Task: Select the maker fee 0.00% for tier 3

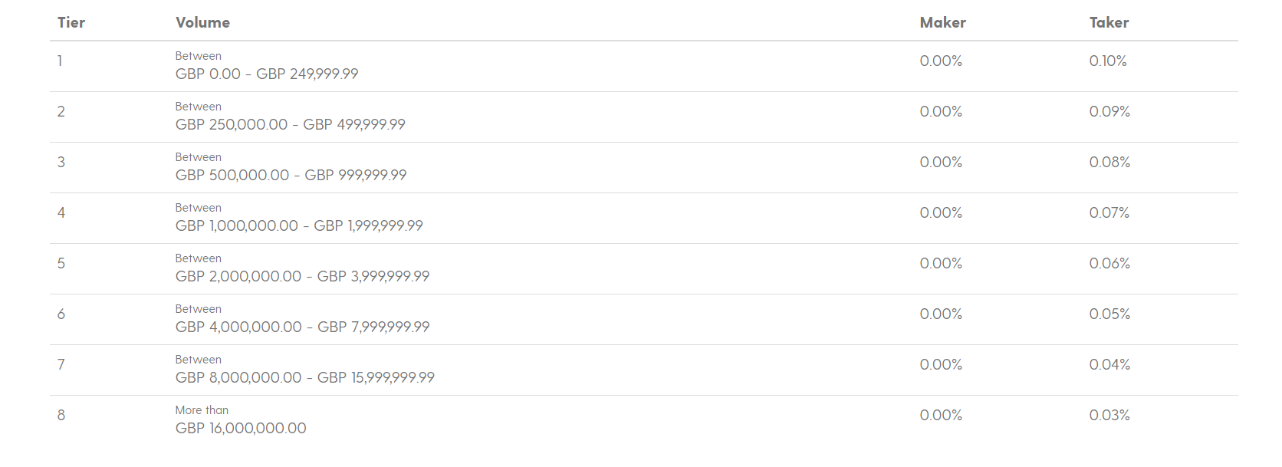Action: click(941, 162)
